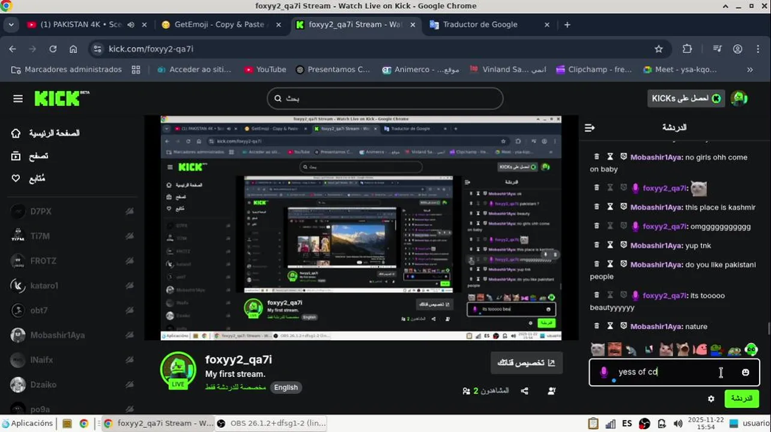Image resolution: width=771 pixels, height=432 pixels.
Task: Insert the red-faced angry emote
Action: point(614,349)
